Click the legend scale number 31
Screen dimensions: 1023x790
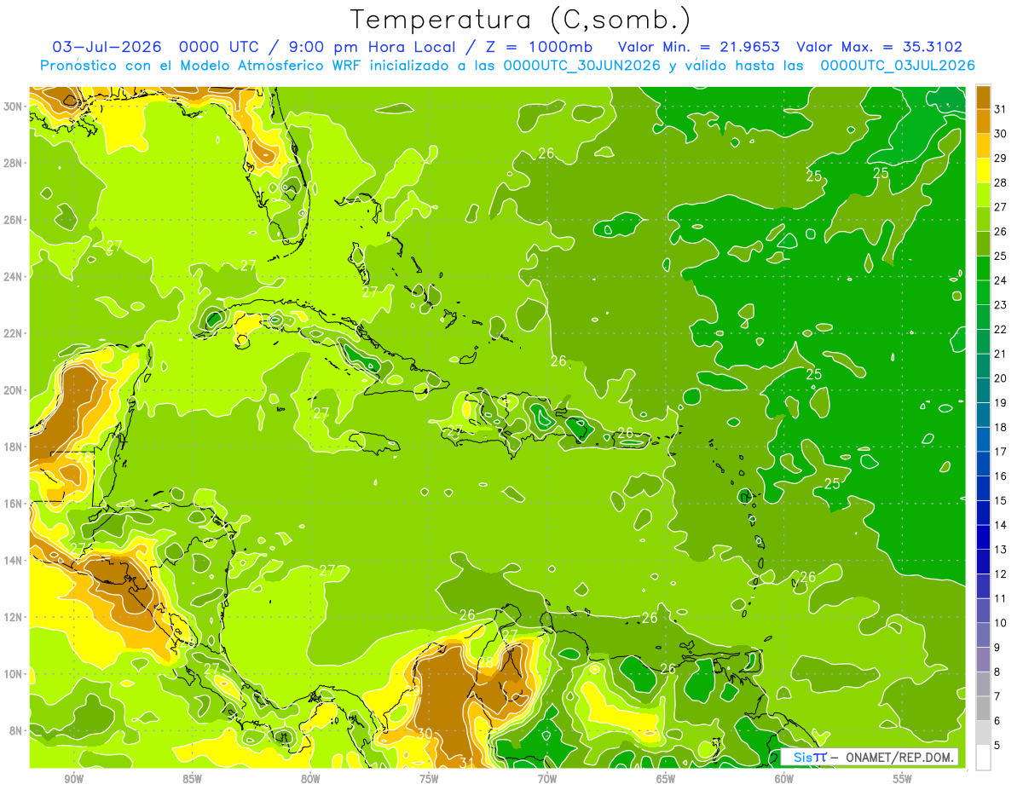[x=1001, y=109]
